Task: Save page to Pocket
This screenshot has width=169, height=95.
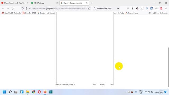Action: tap(128, 8)
